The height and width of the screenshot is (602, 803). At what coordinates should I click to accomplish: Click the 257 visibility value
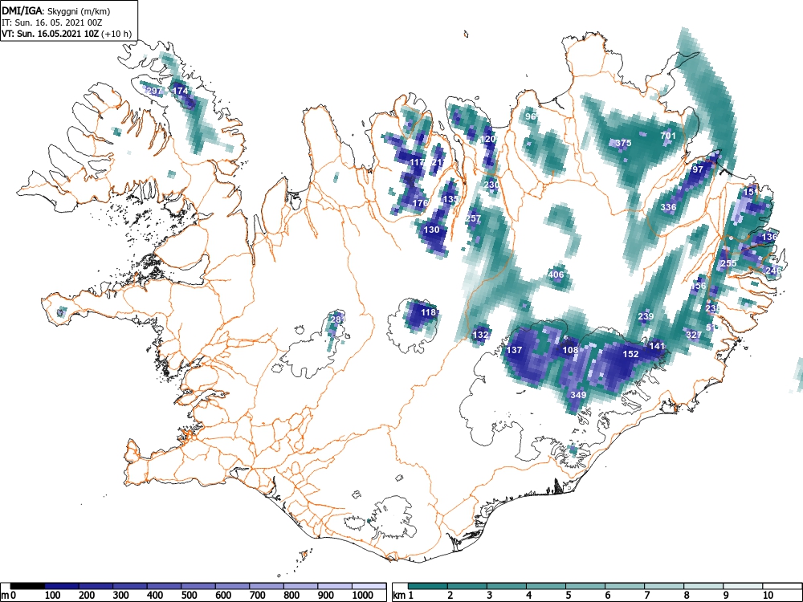[x=473, y=218]
